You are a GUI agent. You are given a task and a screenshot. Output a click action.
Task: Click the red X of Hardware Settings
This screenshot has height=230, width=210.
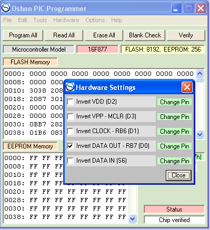(187, 87)
